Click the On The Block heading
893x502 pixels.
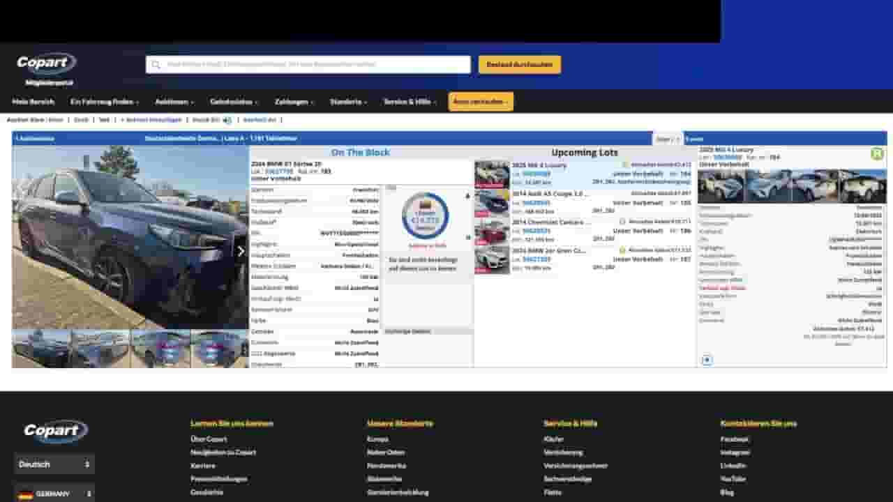coord(361,153)
